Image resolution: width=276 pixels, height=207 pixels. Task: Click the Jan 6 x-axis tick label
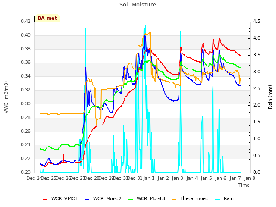(x=220, y=178)
